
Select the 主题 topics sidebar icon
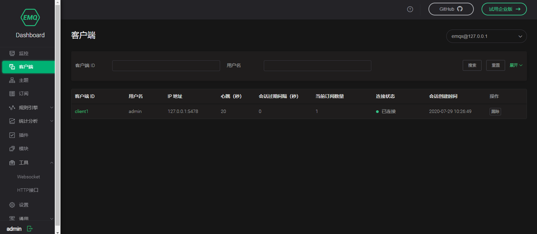point(12,80)
